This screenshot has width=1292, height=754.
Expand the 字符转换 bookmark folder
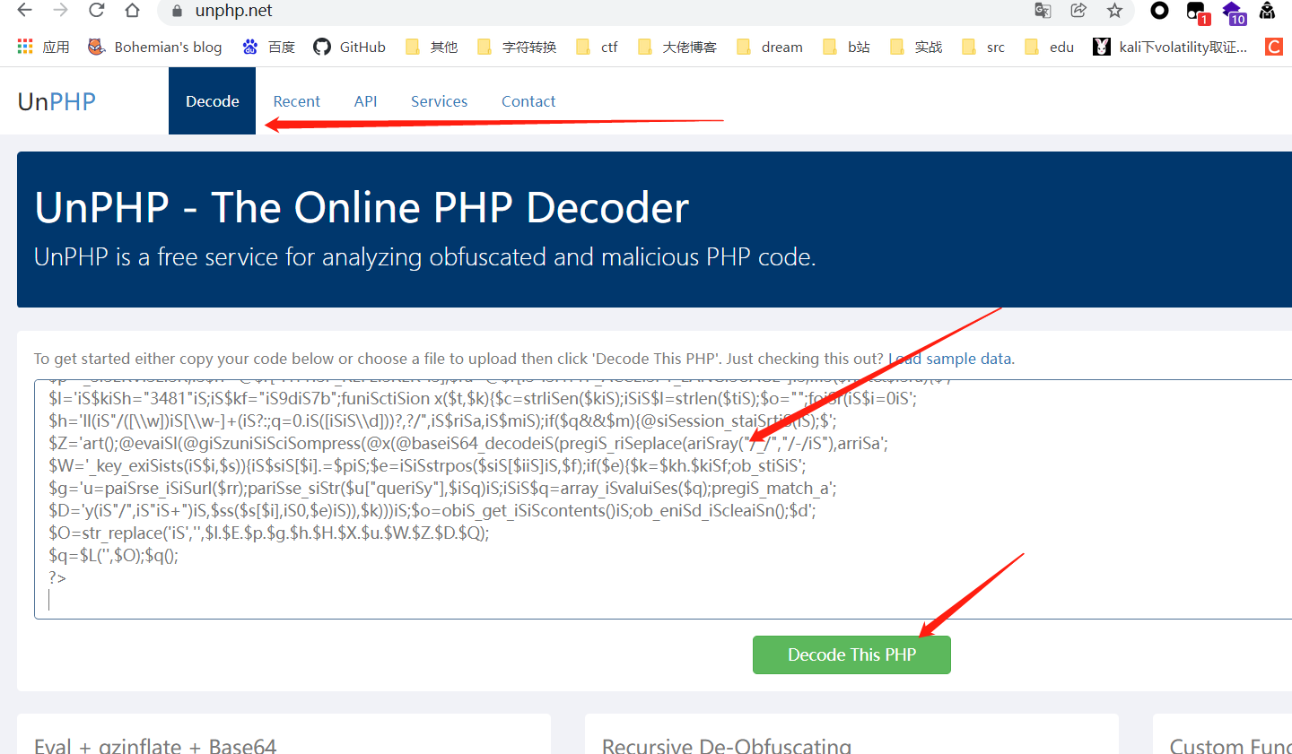click(517, 47)
